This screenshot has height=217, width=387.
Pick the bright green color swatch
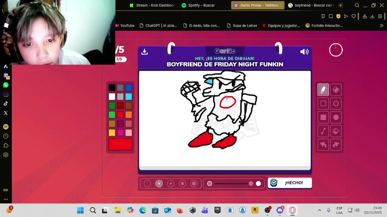(112, 115)
